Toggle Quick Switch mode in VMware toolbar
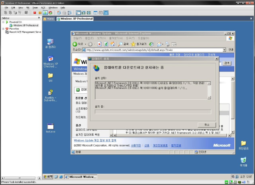Image resolution: width=255 pixels, height=185 pixels. click(84, 13)
